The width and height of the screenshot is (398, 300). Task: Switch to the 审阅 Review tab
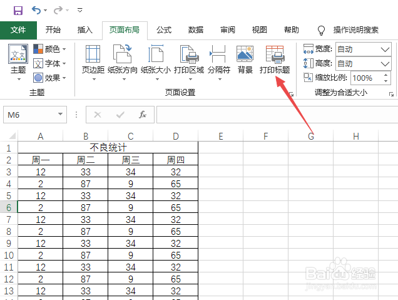click(228, 30)
